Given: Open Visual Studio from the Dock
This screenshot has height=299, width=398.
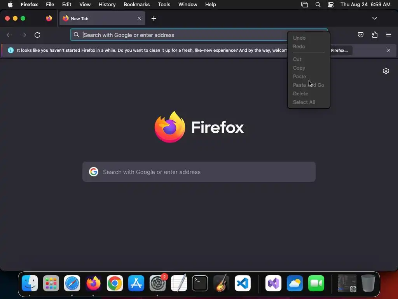Looking at the screenshot, I should 273,283.
